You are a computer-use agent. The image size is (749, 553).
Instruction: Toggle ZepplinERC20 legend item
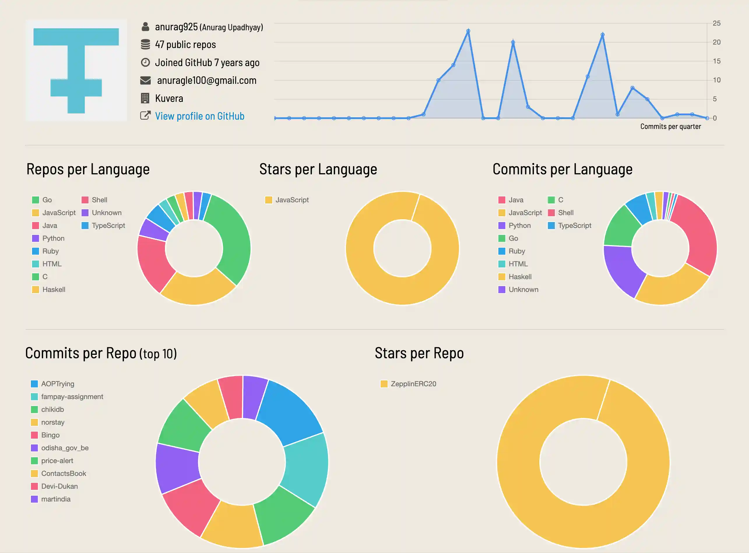[413, 384]
